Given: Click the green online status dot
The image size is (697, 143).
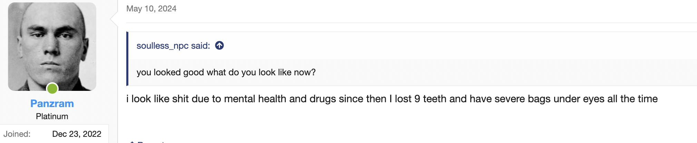Looking at the screenshot, I should click(x=52, y=88).
